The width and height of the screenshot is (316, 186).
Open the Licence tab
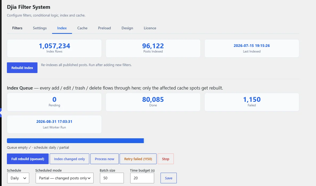point(150,28)
